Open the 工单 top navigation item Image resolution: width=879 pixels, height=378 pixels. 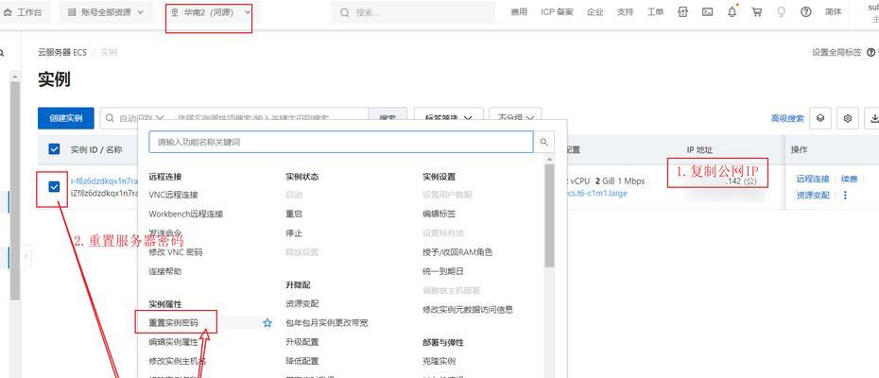[x=655, y=11]
